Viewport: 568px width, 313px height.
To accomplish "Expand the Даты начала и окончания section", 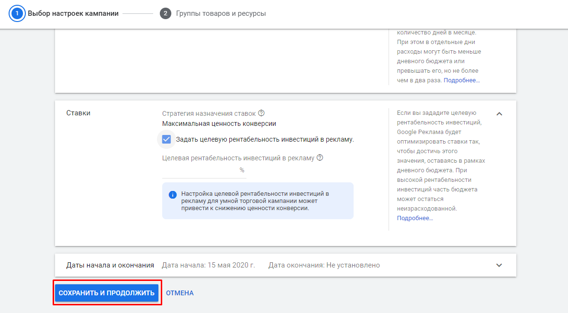I will [x=499, y=265].
